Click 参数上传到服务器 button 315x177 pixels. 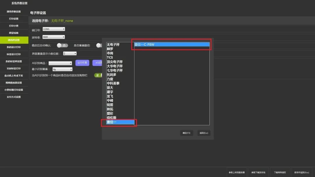tap(237, 172)
